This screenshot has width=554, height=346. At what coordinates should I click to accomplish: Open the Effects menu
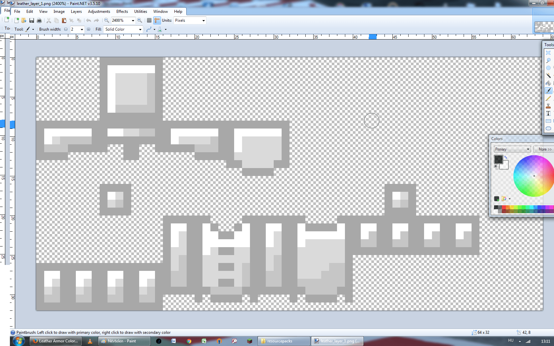[122, 12]
